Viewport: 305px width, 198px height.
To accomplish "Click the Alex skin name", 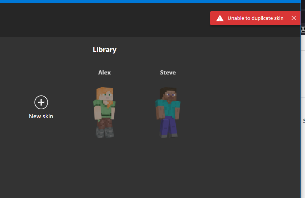I will click(x=105, y=73).
